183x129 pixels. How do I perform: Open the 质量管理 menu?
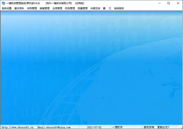pos(82,9)
